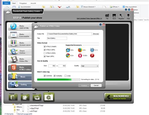Open the Music settings button
149x115 pixels.
click(x=20, y=77)
